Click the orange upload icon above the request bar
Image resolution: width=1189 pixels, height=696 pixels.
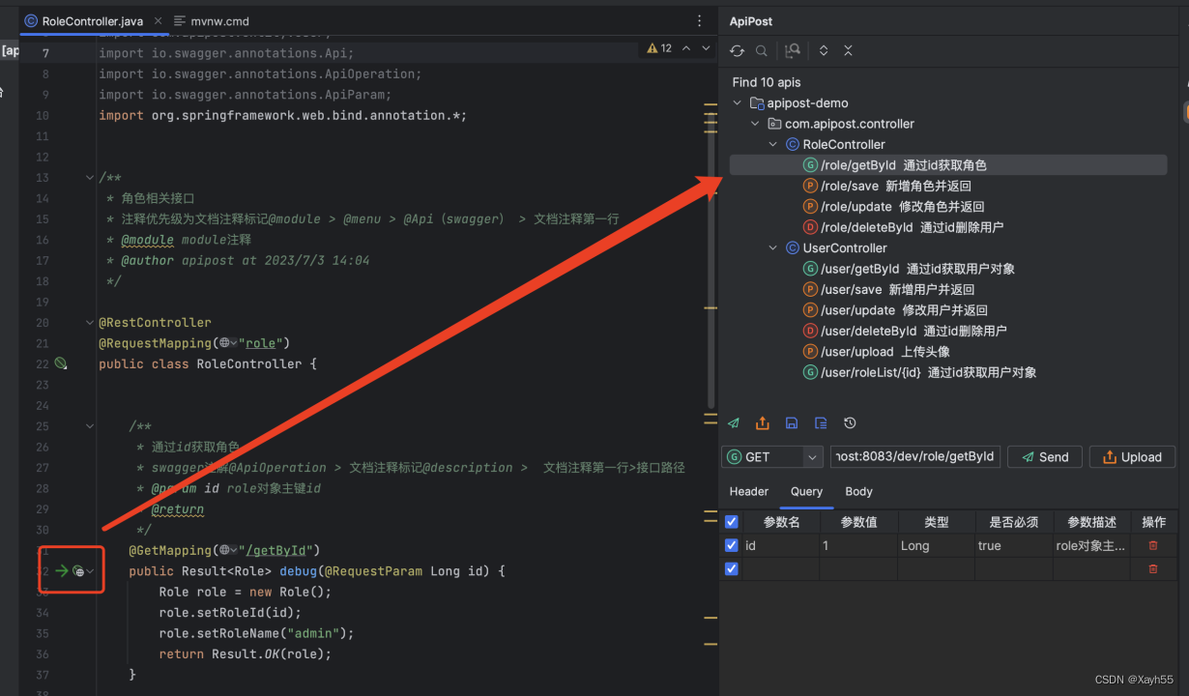[762, 422]
